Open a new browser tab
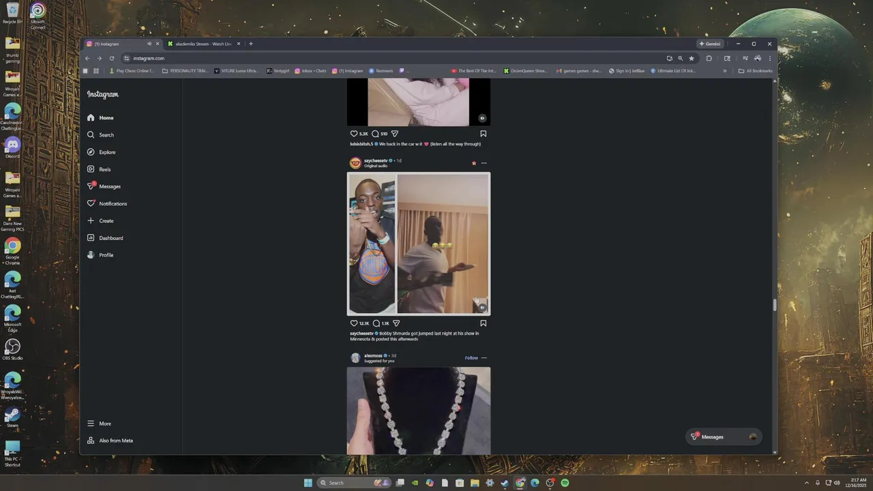This screenshot has width=873, height=491. tap(251, 44)
